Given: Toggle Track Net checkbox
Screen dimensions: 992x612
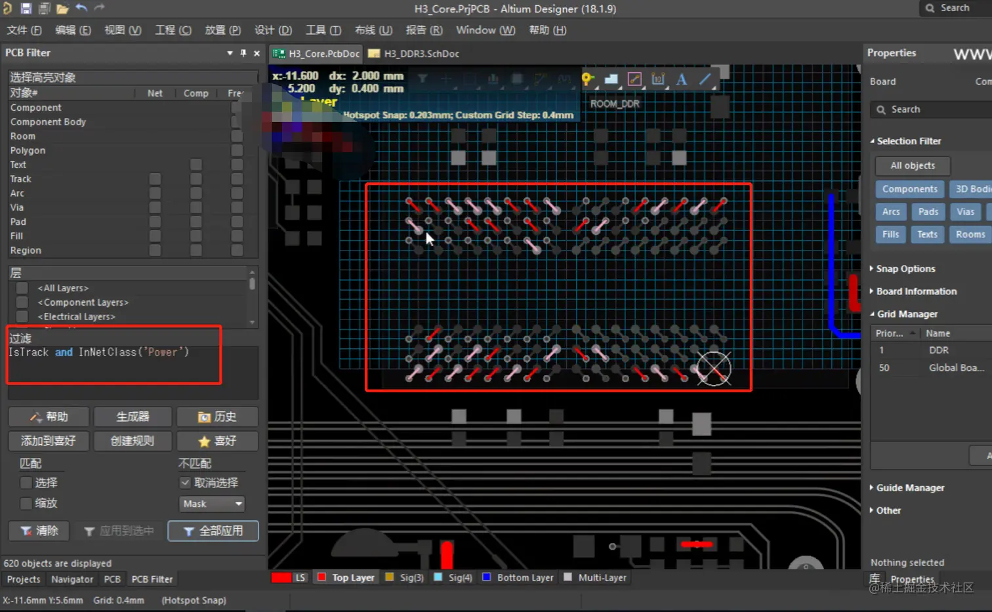Looking at the screenshot, I should click(x=155, y=179).
